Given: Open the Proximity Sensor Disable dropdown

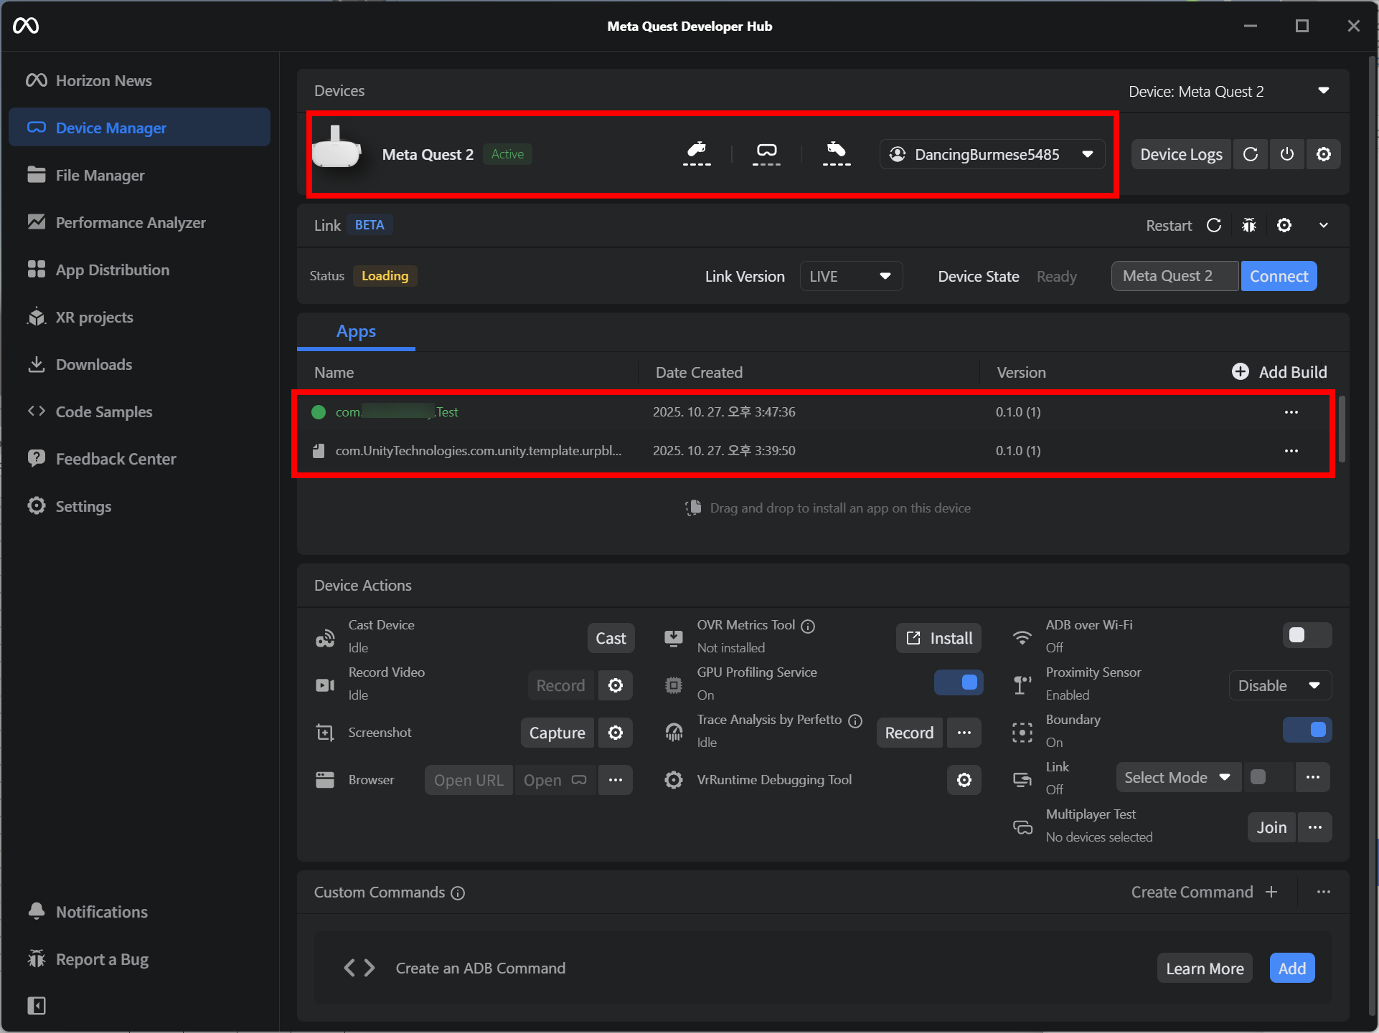Looking at the screenshot, I should [x=1281, y=685].
